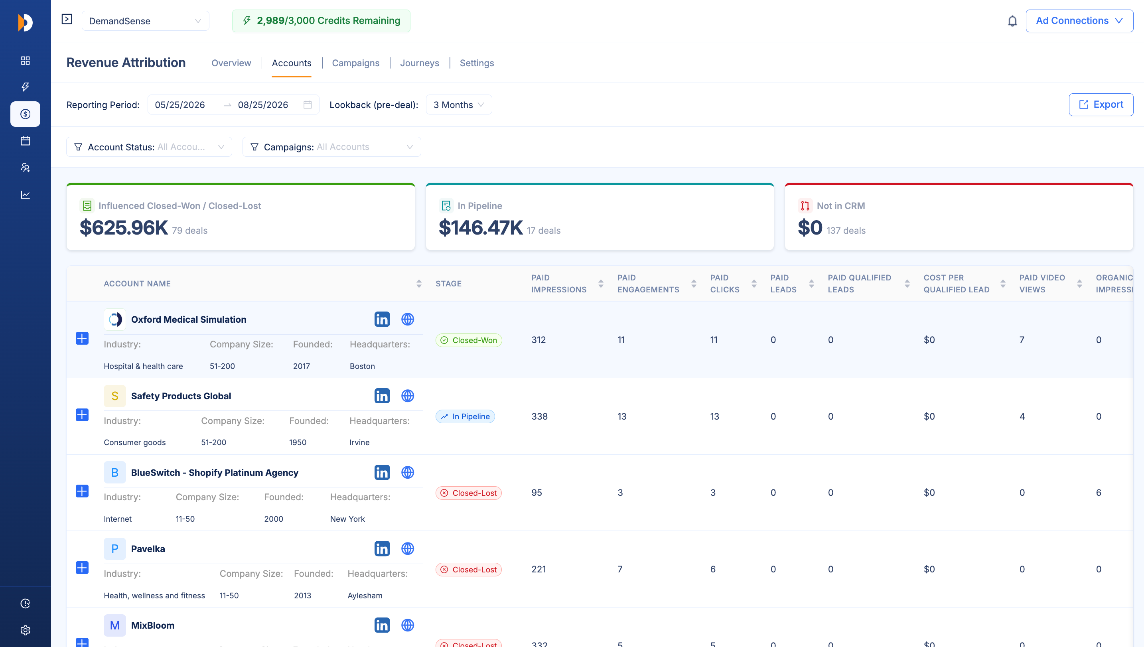
Task: Click the Credits Remaining badge
Action: pos(321,21)
